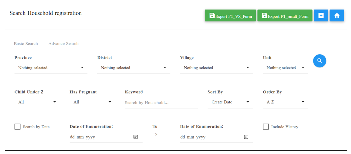This screenshot has height=154, width=351.
Task: Click the blue plus add button
Action: pos(321,15)
